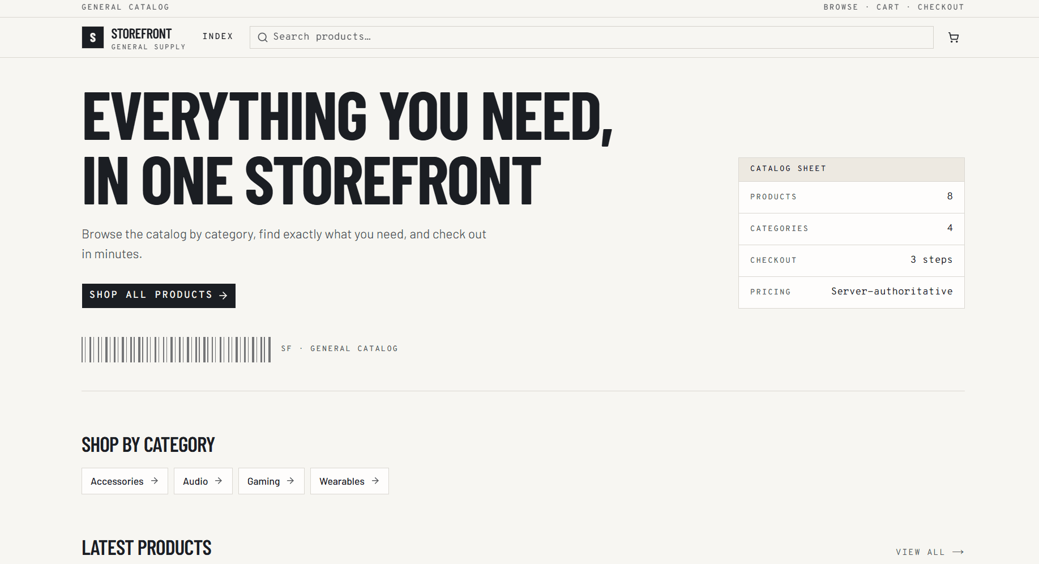This screenshot has width=1039, height=564.
Task: Click the LATEST PRODUCTS heading
Action: (x=147, y=548)
